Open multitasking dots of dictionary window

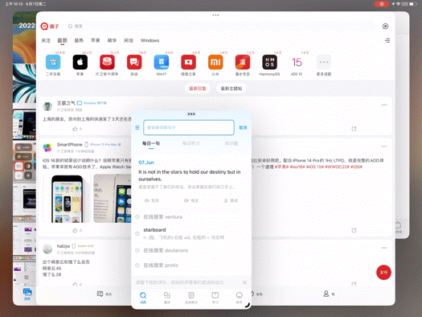(x=191, y=114)
